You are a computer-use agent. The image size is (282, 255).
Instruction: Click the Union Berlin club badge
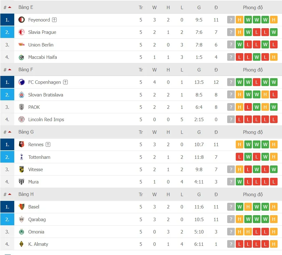click(21, 45)
